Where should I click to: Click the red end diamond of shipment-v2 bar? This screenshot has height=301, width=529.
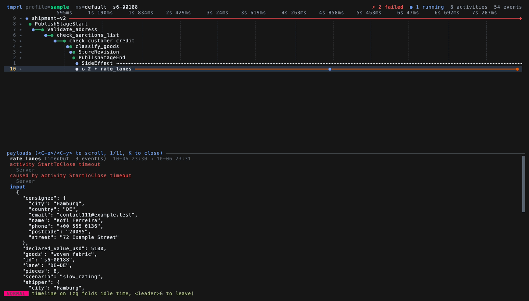coord(520,19)
